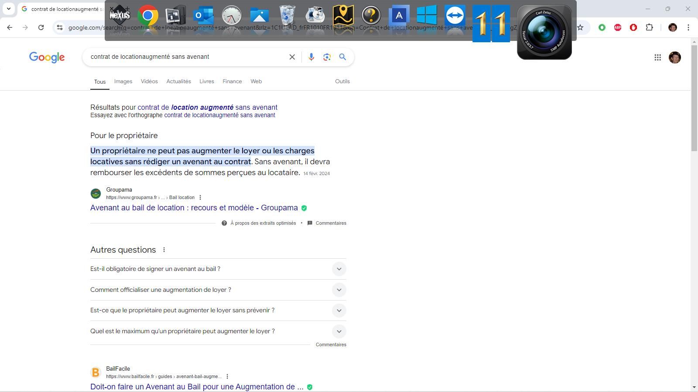Open 'À propos des extraits optimisés'
The height and width of the screenshot is (392, 698).
pos(263,223)
